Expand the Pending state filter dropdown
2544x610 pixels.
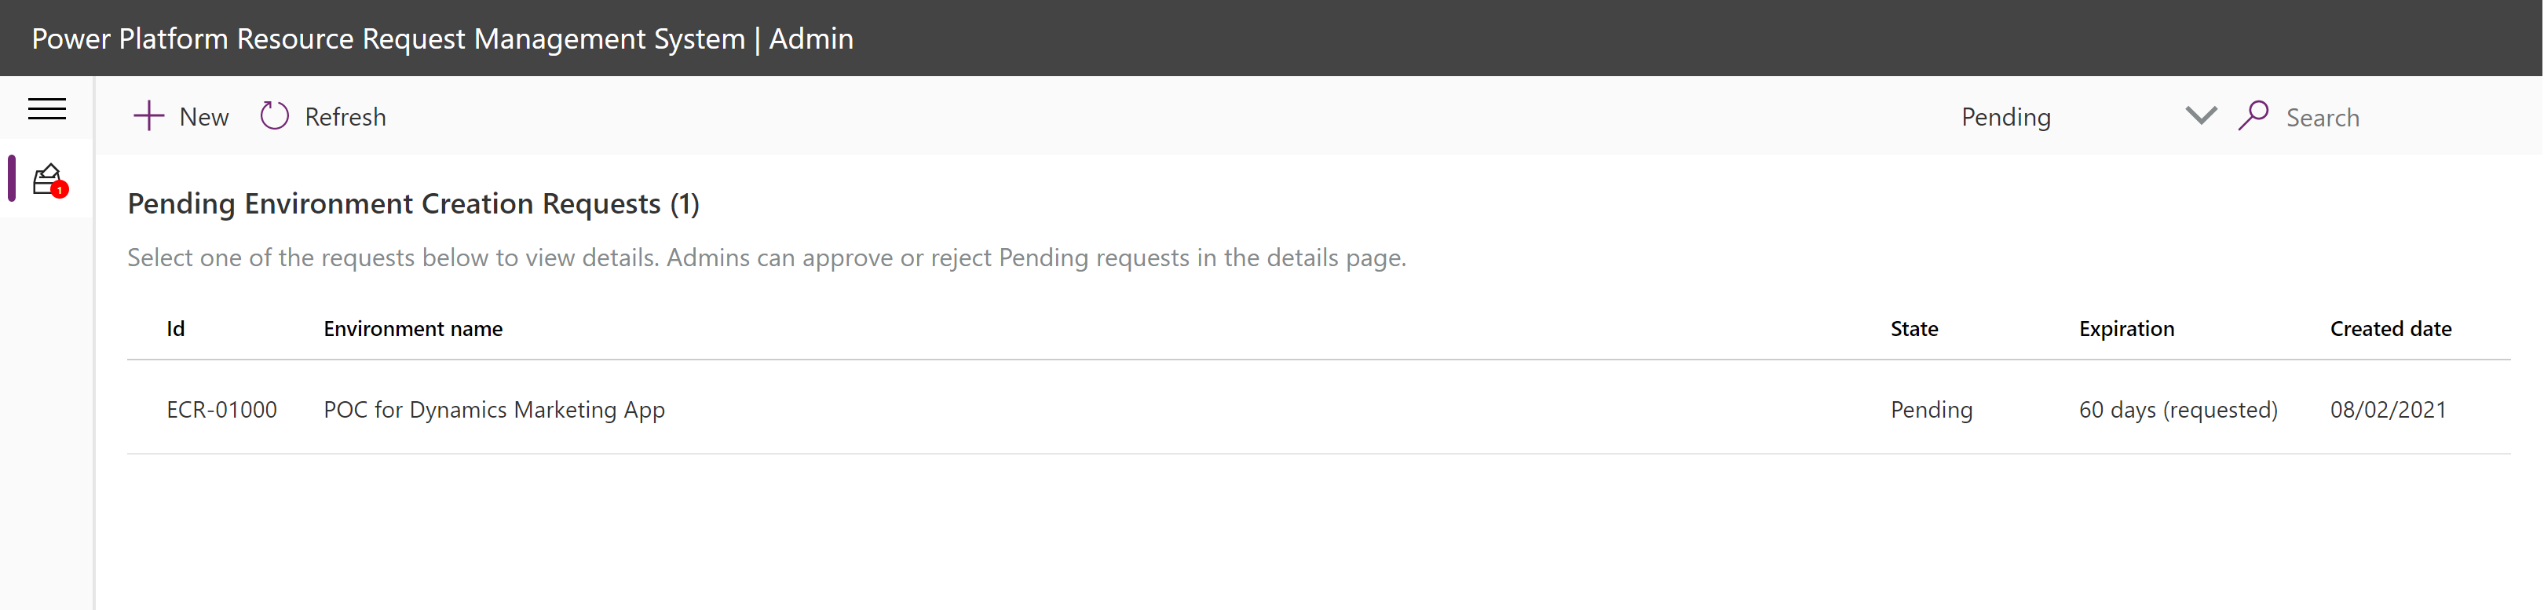2005,115
